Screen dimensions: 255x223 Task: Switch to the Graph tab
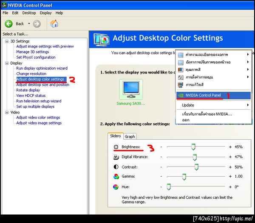coord(130,136)
